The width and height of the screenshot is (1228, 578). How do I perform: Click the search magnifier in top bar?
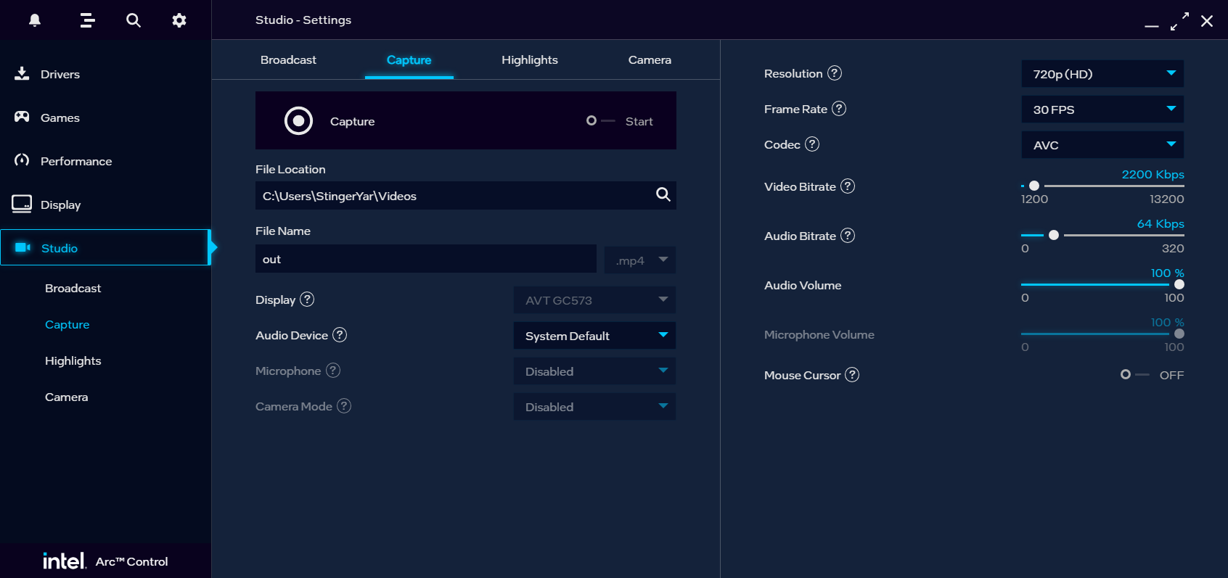[x=134, y=20]
